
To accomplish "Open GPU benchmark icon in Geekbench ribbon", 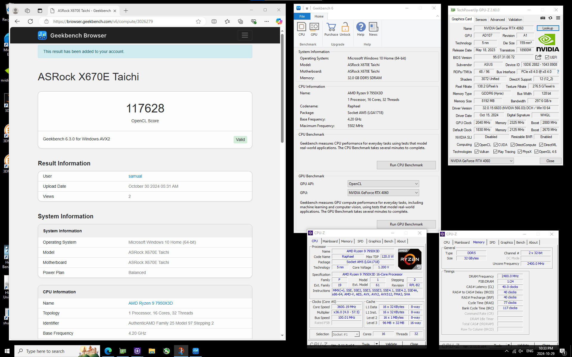I will 314,29.
